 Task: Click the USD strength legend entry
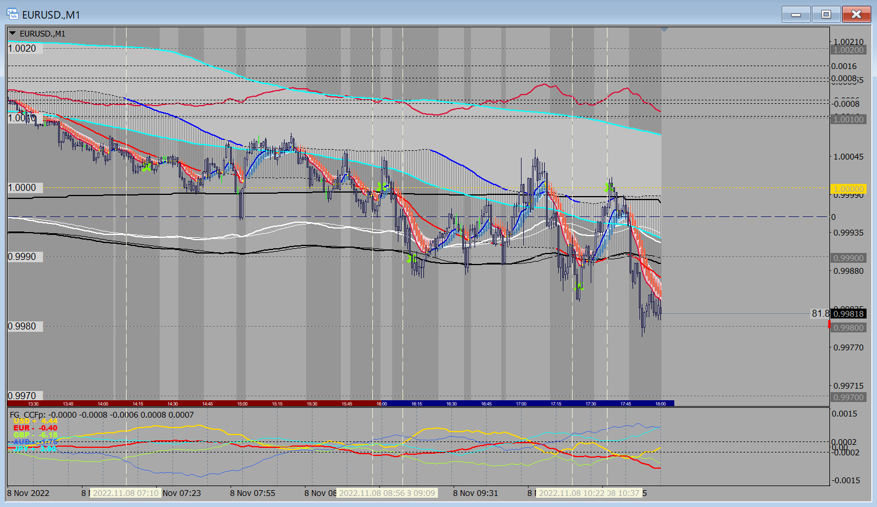click(x=35, y=421)
